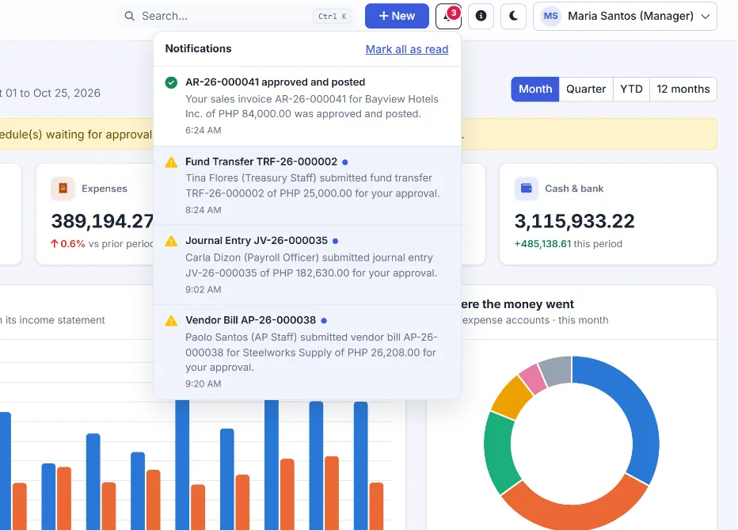
Task: Open the notifications bell icon
Action: click(x=447, y=17)
